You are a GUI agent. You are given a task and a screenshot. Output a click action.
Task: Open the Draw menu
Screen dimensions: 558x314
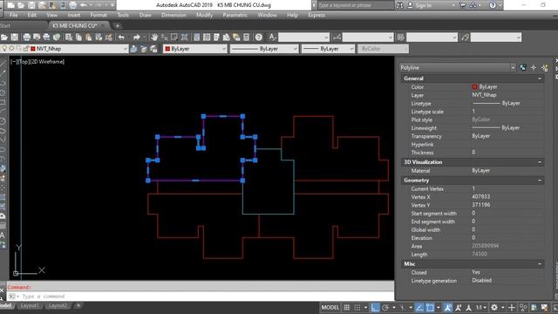point(146,15)
